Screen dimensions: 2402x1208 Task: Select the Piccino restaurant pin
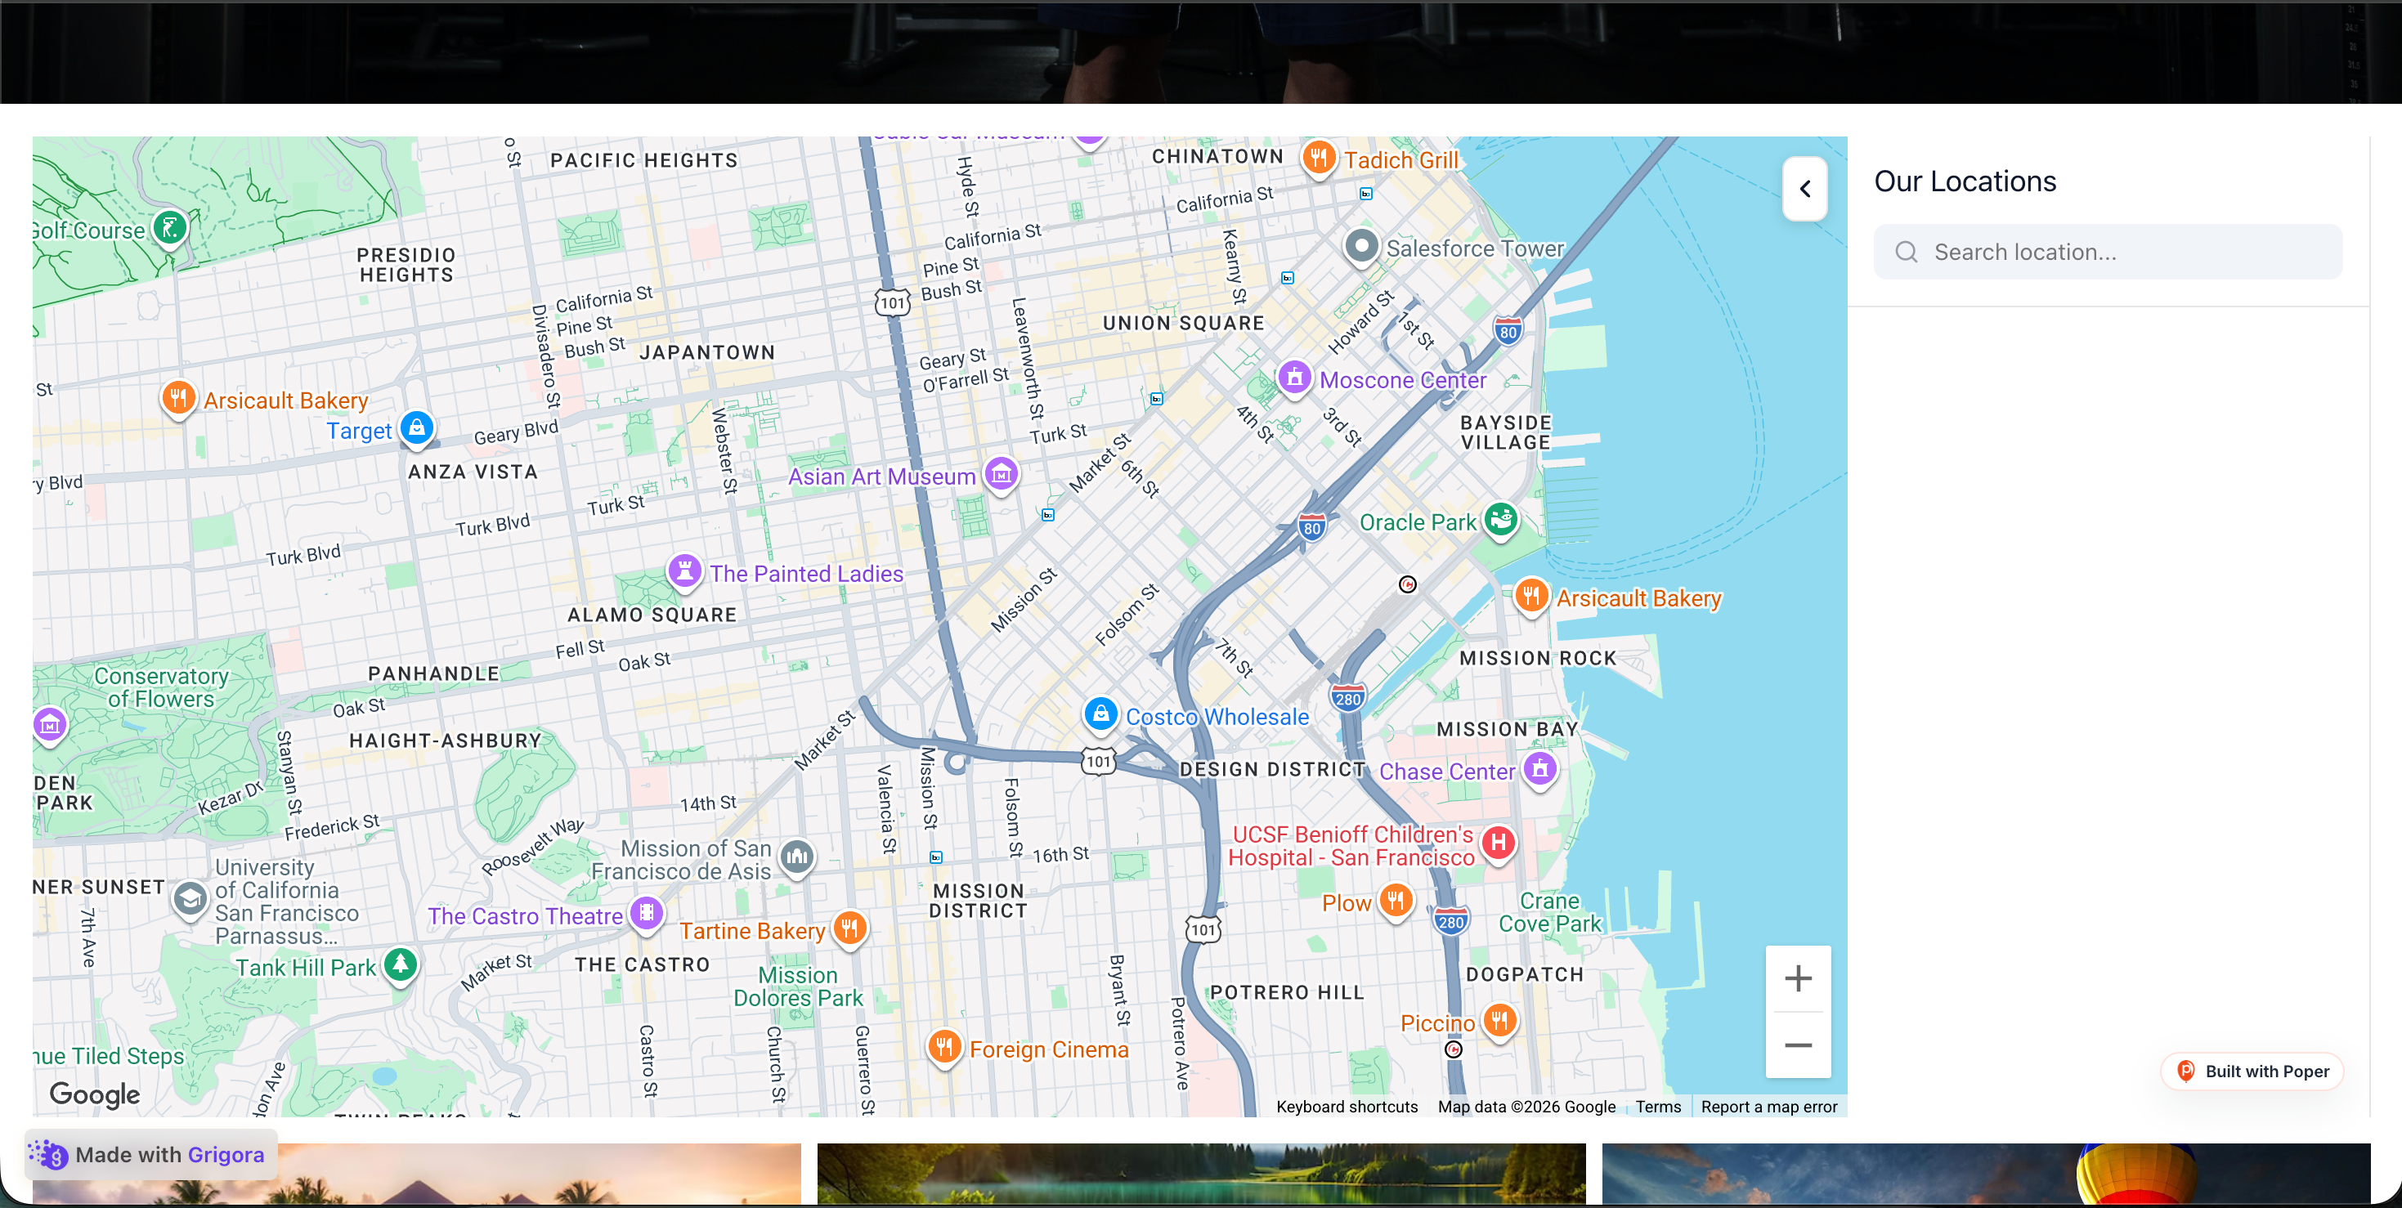pyautogui.click(x=1499, y=1022)
